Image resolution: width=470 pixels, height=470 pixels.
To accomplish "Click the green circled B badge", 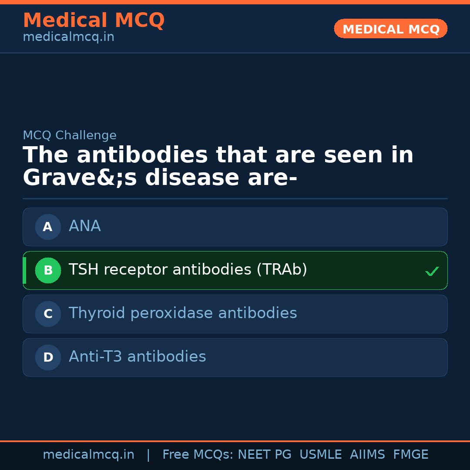I will coord(48,270).
